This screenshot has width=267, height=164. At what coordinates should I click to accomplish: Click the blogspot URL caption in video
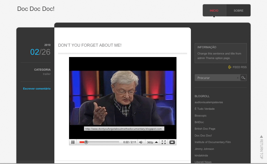(124, 129)
